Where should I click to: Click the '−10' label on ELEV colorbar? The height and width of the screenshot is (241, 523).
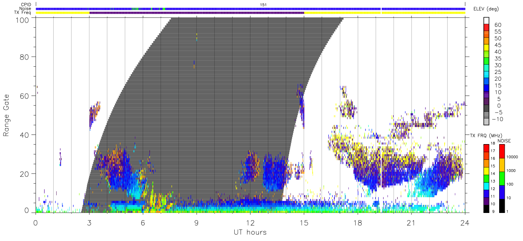[497, 119]
